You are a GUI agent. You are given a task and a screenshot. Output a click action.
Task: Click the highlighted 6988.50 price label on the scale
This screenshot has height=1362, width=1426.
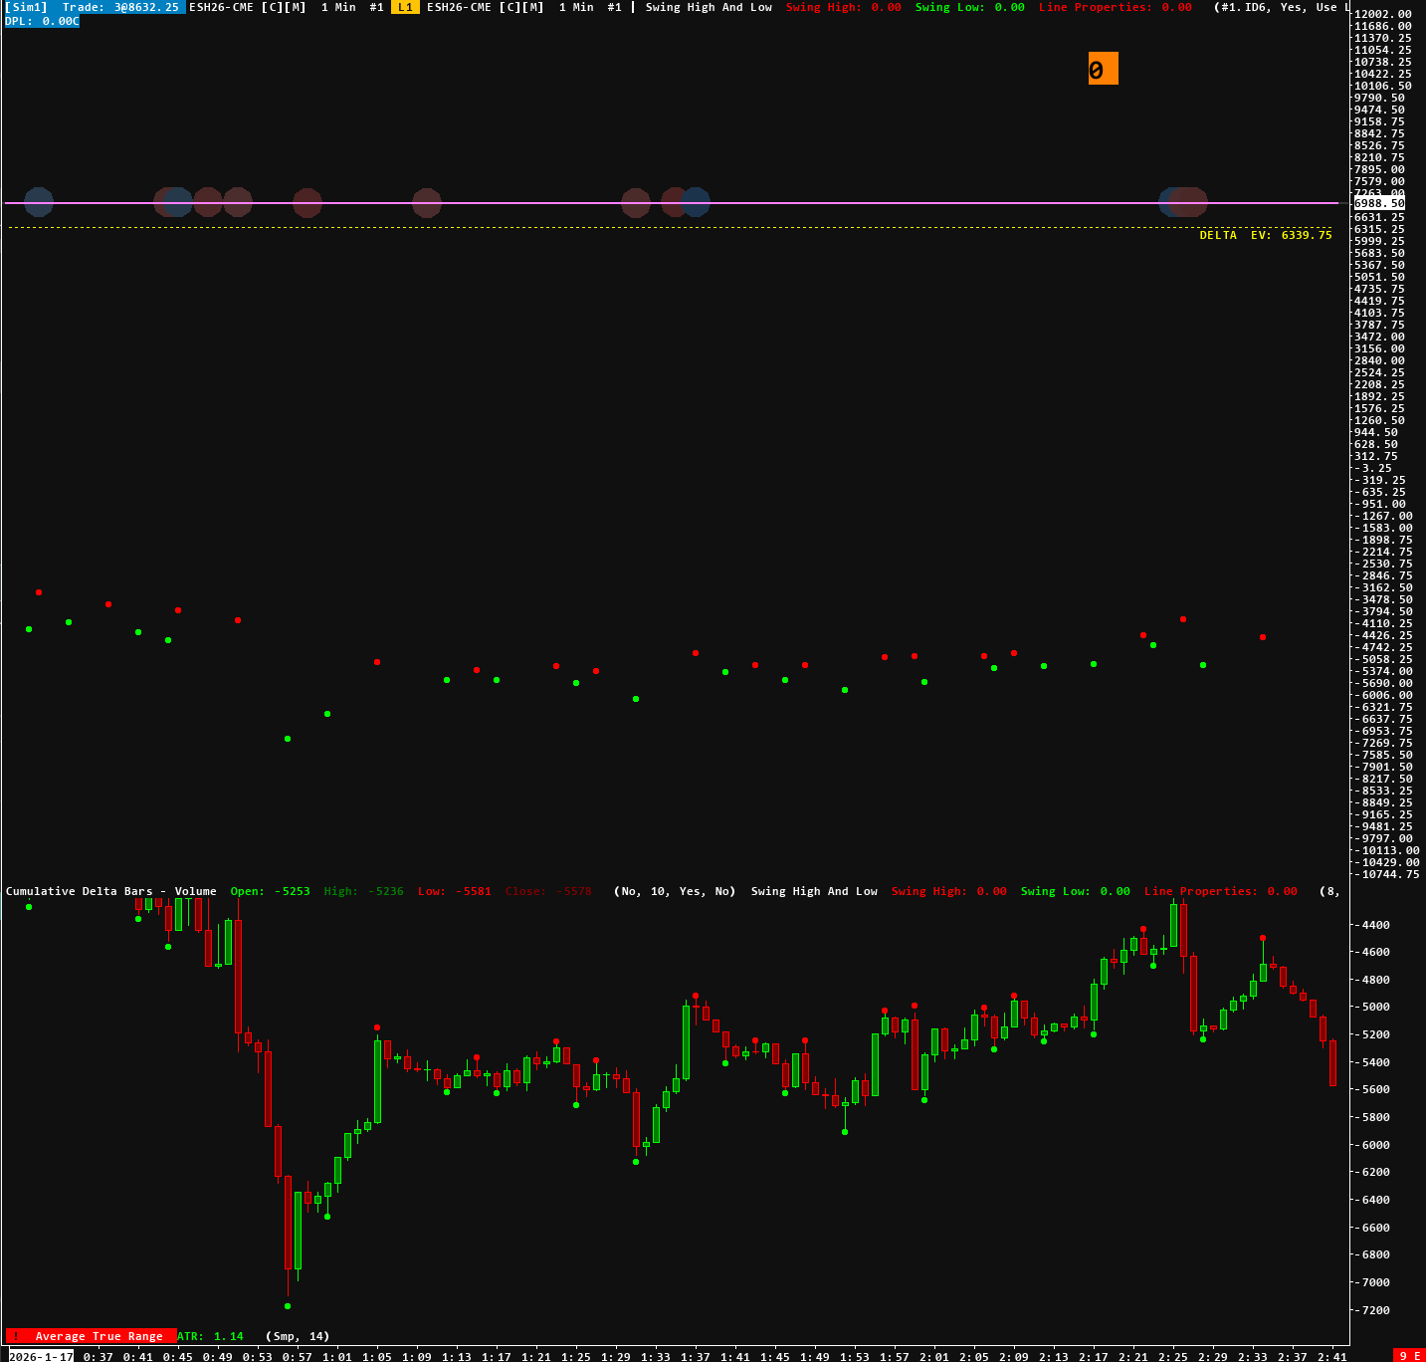point(1379,203)
